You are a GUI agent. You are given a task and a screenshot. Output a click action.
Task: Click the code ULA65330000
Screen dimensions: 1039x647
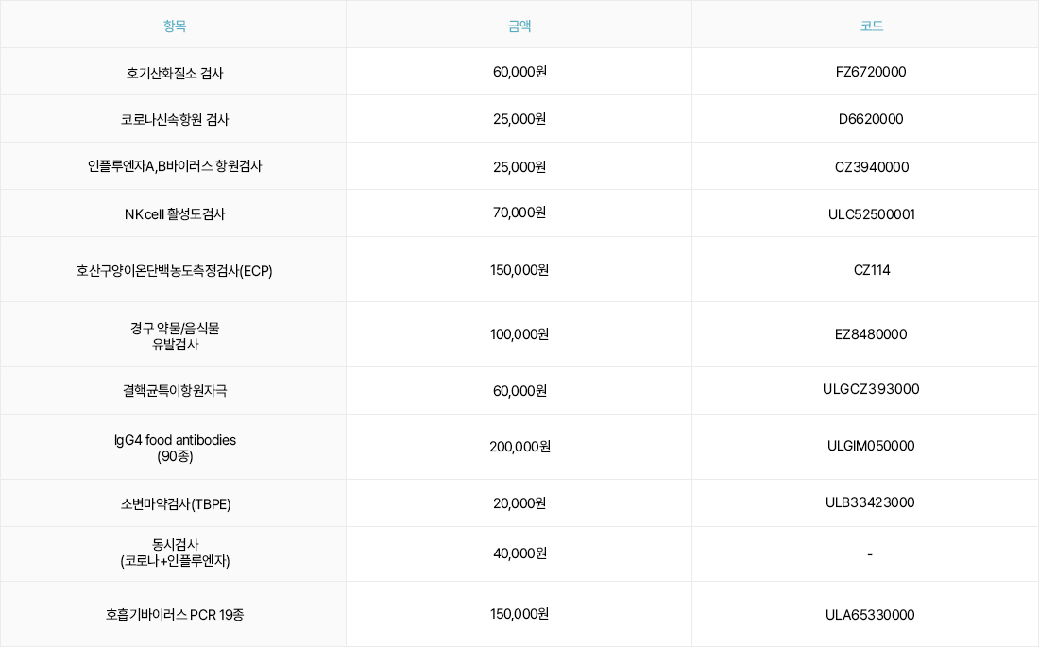tap(870, 615)
